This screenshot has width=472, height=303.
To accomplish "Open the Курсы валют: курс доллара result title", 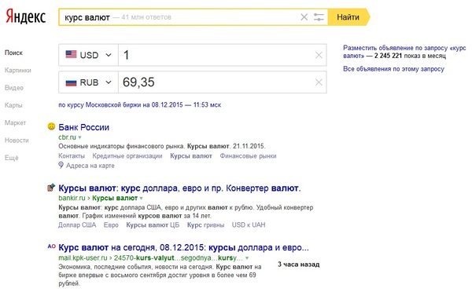I will click(x=179, y=188).
